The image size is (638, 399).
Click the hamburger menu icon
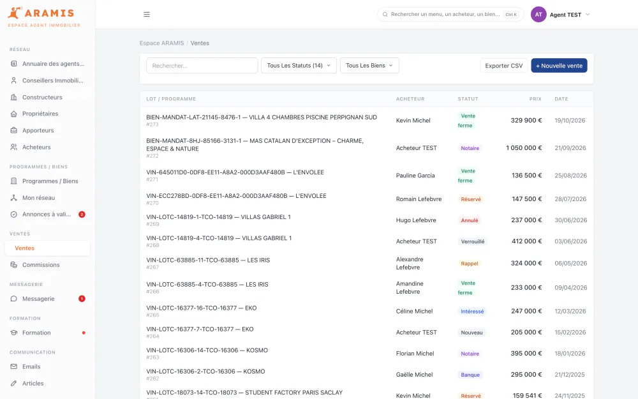(147, 14)
